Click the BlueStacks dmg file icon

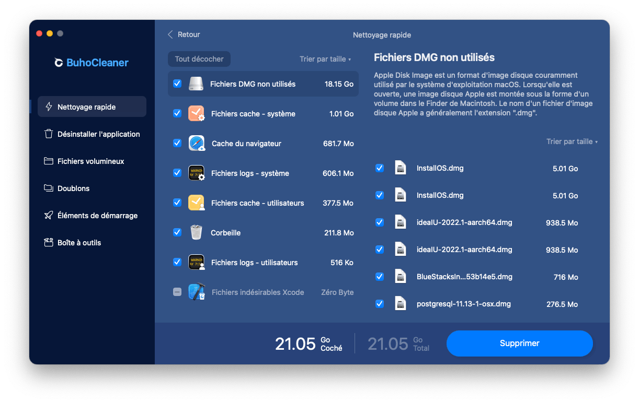(401, 277)
